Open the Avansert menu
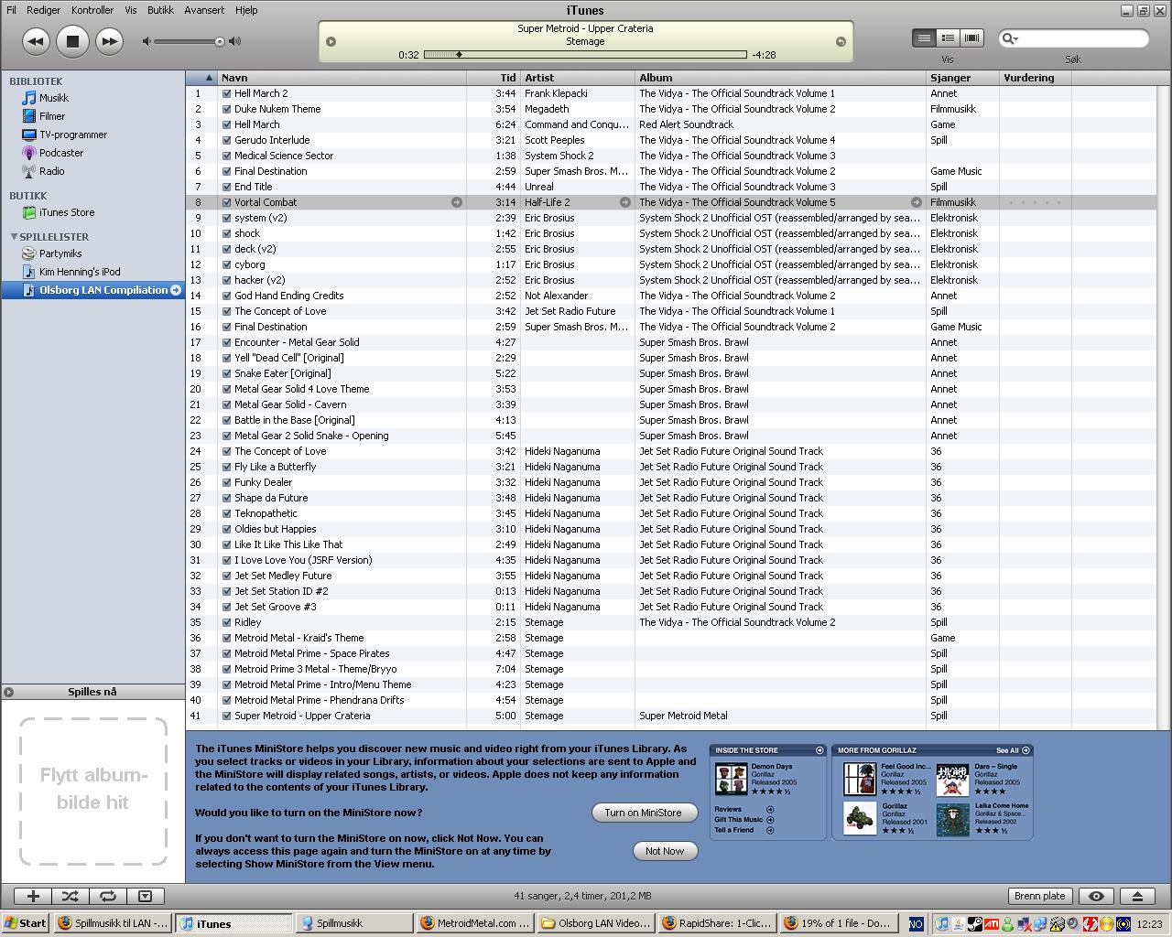Screen dimensions: 1172x937 (204, 10)
